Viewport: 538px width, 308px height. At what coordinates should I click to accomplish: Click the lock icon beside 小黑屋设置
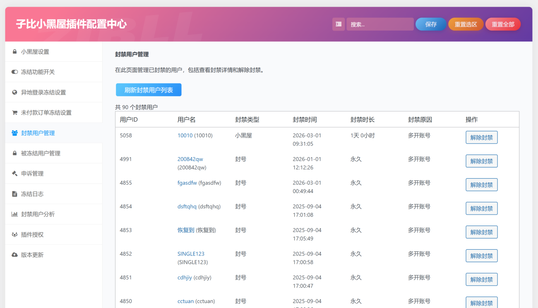pos(14,52)
